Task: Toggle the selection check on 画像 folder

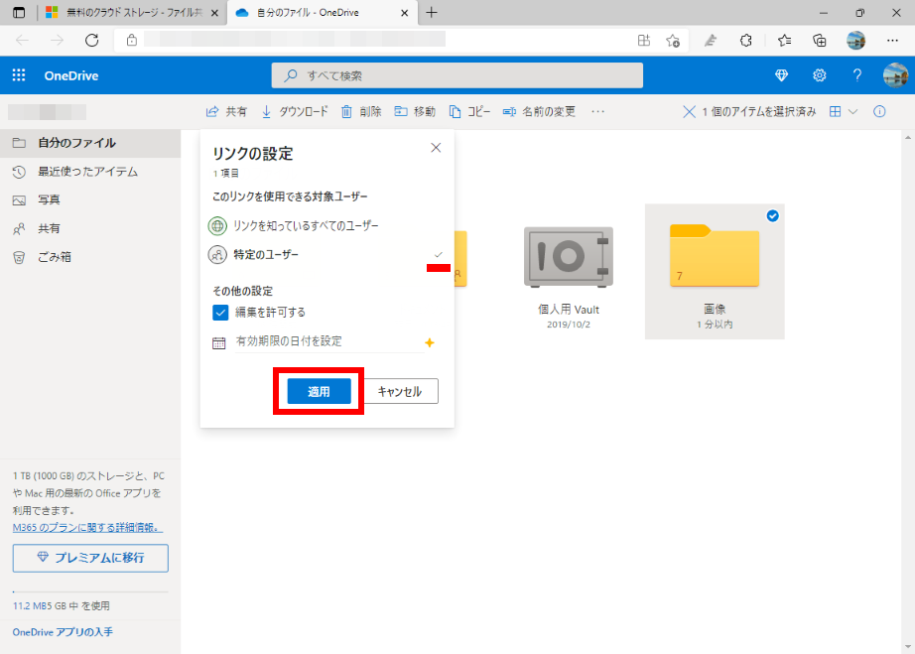Action: [x=773, y=216]
